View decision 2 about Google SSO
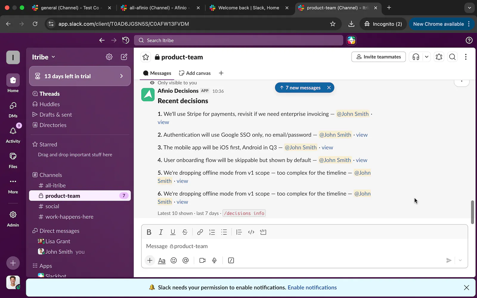The width and height of the screenshot is (477, 298). pos(362,135)
